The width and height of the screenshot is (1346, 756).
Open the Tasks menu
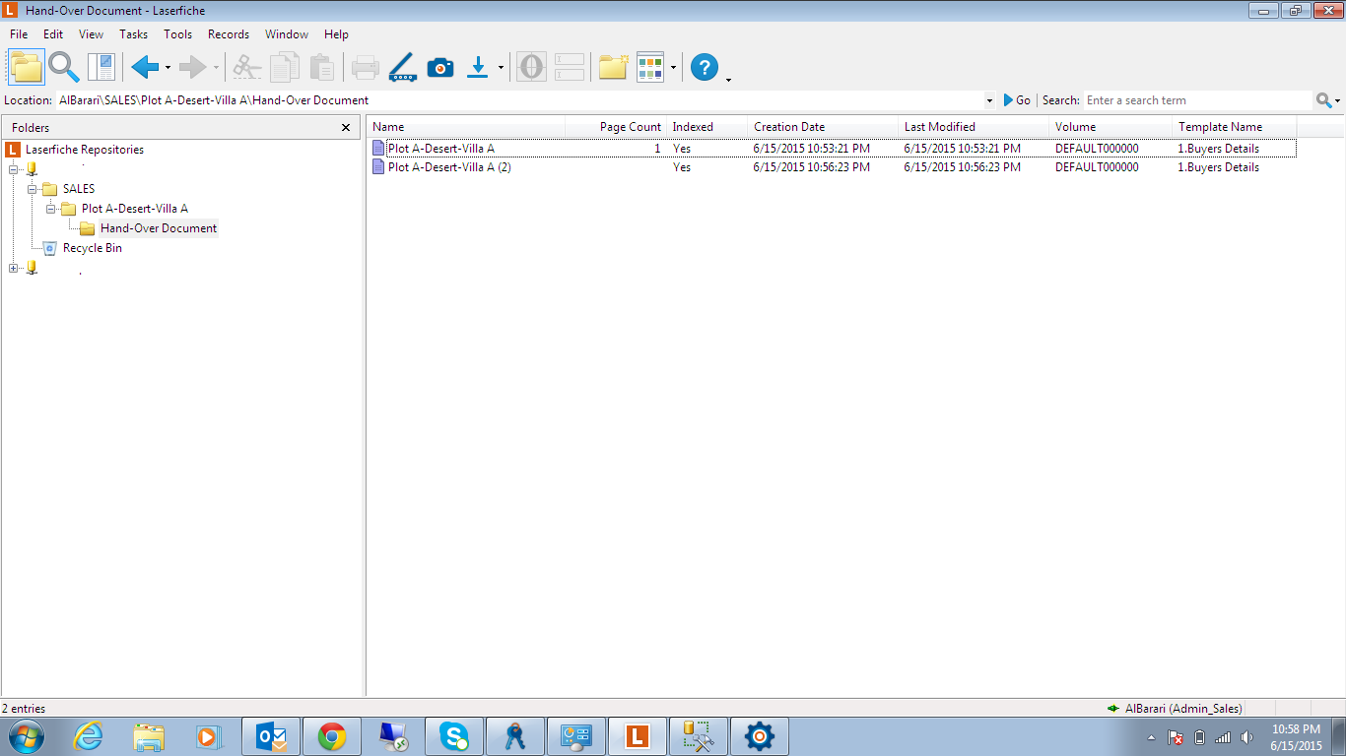click(x=133, y=34)
